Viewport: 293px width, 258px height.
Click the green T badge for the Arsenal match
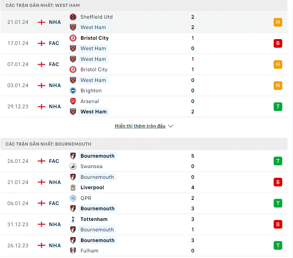pos(278,107)
